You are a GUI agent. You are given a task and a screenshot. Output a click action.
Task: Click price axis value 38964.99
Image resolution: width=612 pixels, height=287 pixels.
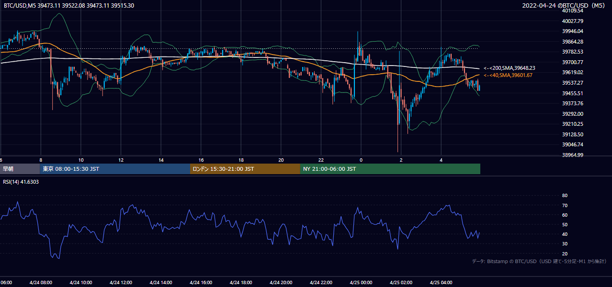573,155
